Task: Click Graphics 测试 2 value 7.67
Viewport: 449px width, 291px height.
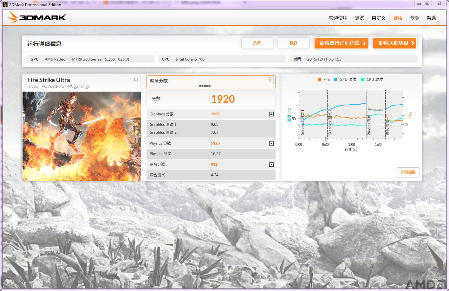Action: (215, 133)
